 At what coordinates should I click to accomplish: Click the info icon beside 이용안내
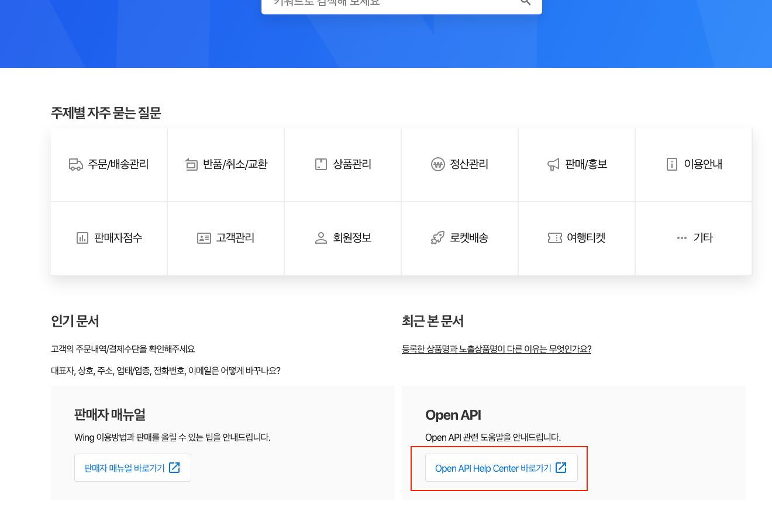pos(671,164)
